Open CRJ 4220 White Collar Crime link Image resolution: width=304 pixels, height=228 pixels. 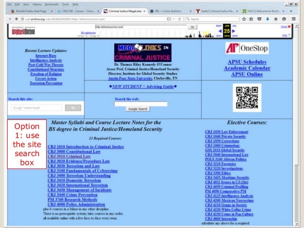(228, 209)
